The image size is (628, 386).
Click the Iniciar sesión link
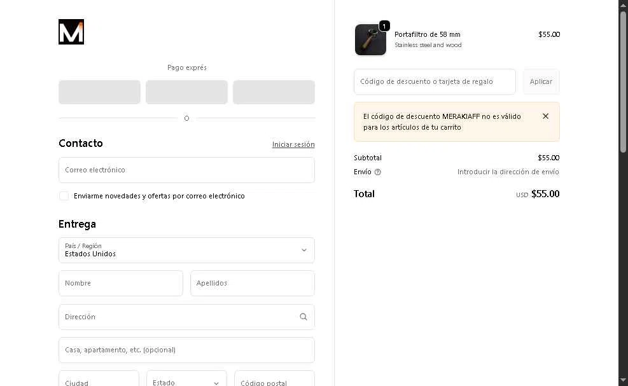coord(293,144)
